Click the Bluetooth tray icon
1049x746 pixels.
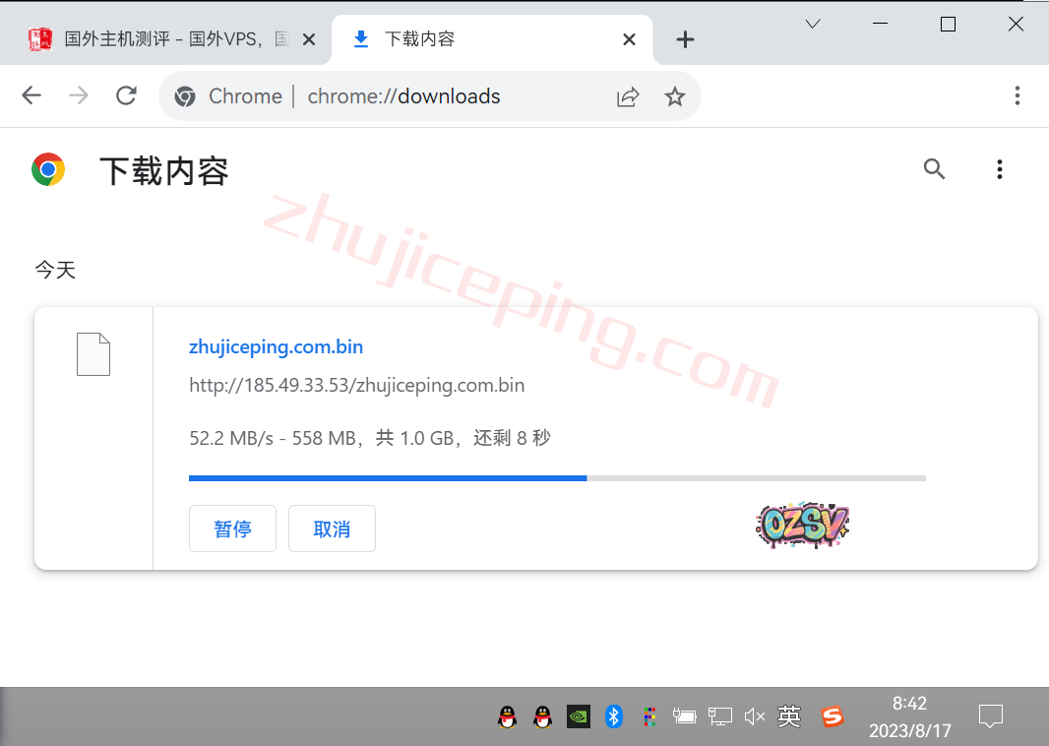[614, 716]
